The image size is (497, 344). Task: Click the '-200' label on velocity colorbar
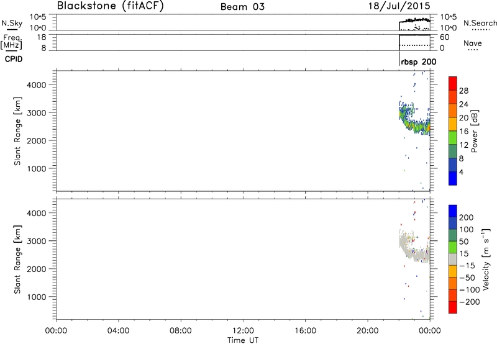(470, 302)
